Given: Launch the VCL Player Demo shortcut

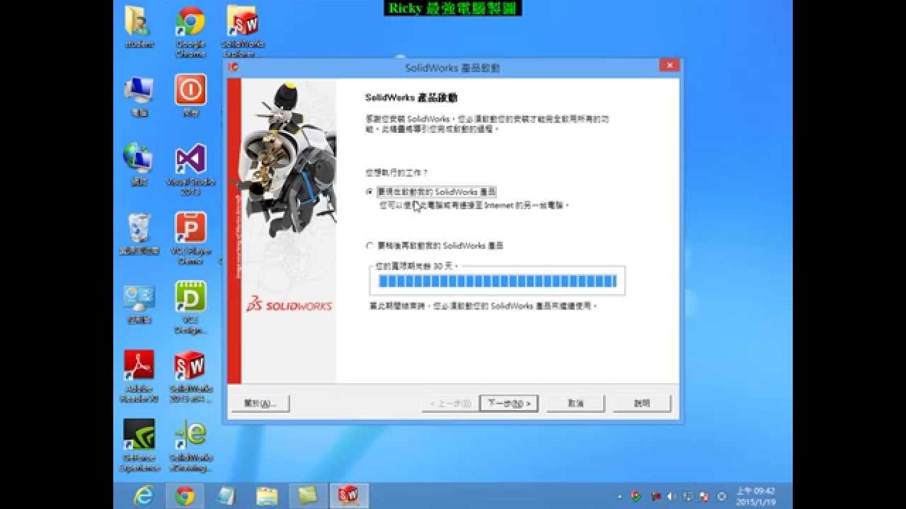Looking at the screenshot, I should (x=190, y=238).
